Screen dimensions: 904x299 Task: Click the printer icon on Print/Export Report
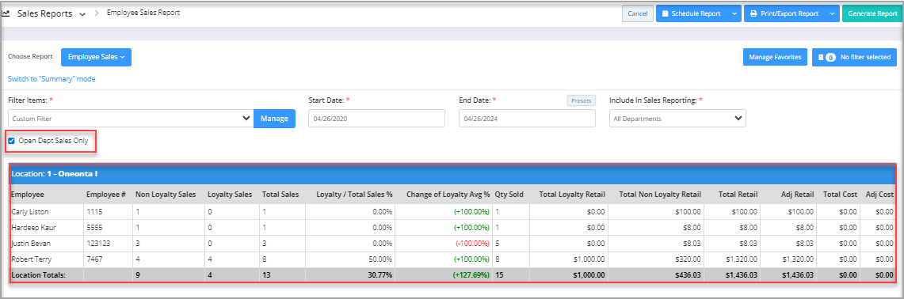753,13
